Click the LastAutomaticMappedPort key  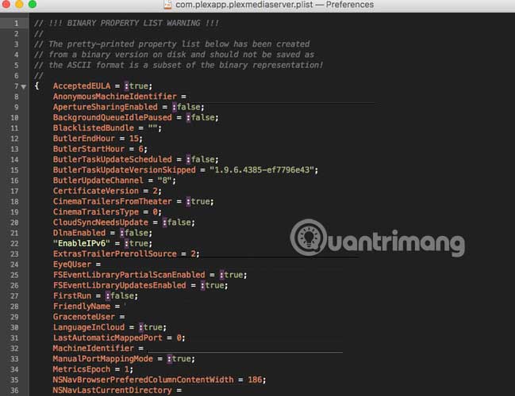[108, 338]
